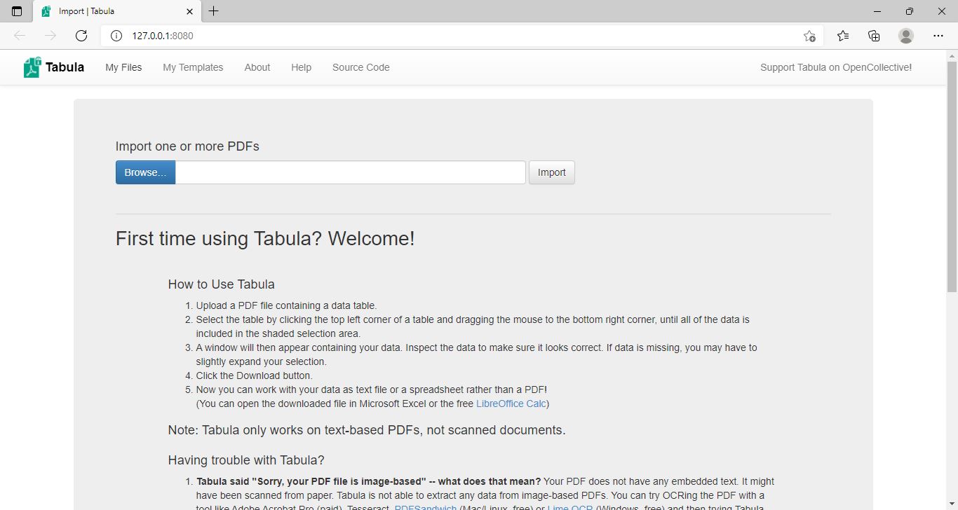
Task: Click the browser forward arrow
Action: coord(50,36)
